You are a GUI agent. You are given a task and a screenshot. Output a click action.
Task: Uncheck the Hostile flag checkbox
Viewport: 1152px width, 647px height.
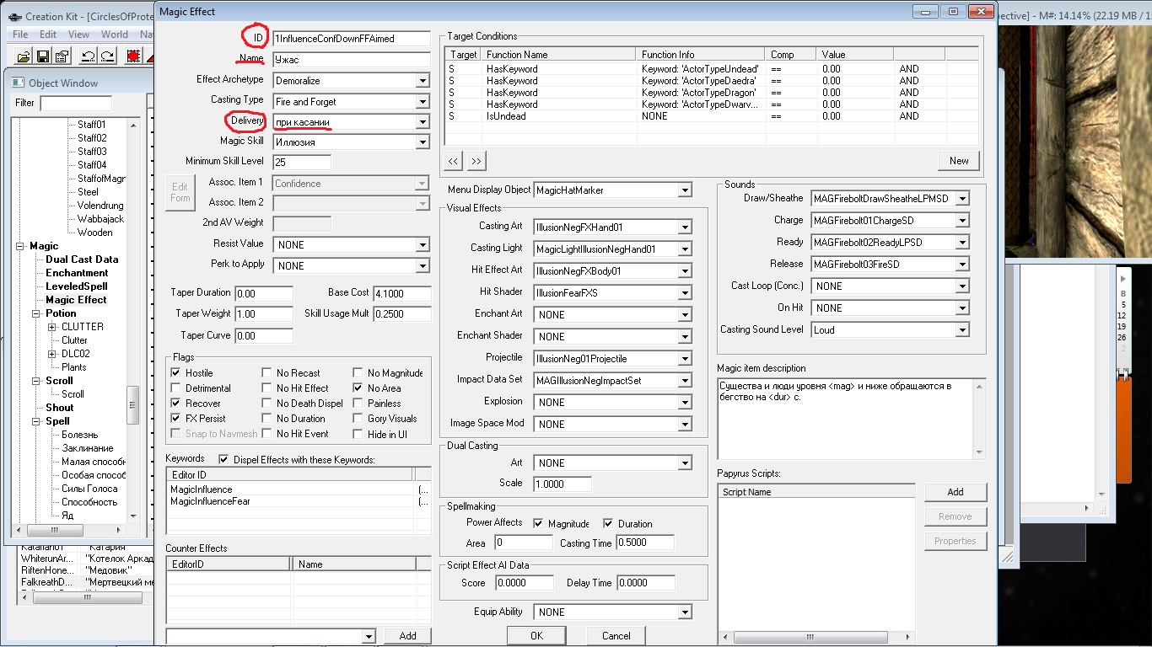coord(175,373)
